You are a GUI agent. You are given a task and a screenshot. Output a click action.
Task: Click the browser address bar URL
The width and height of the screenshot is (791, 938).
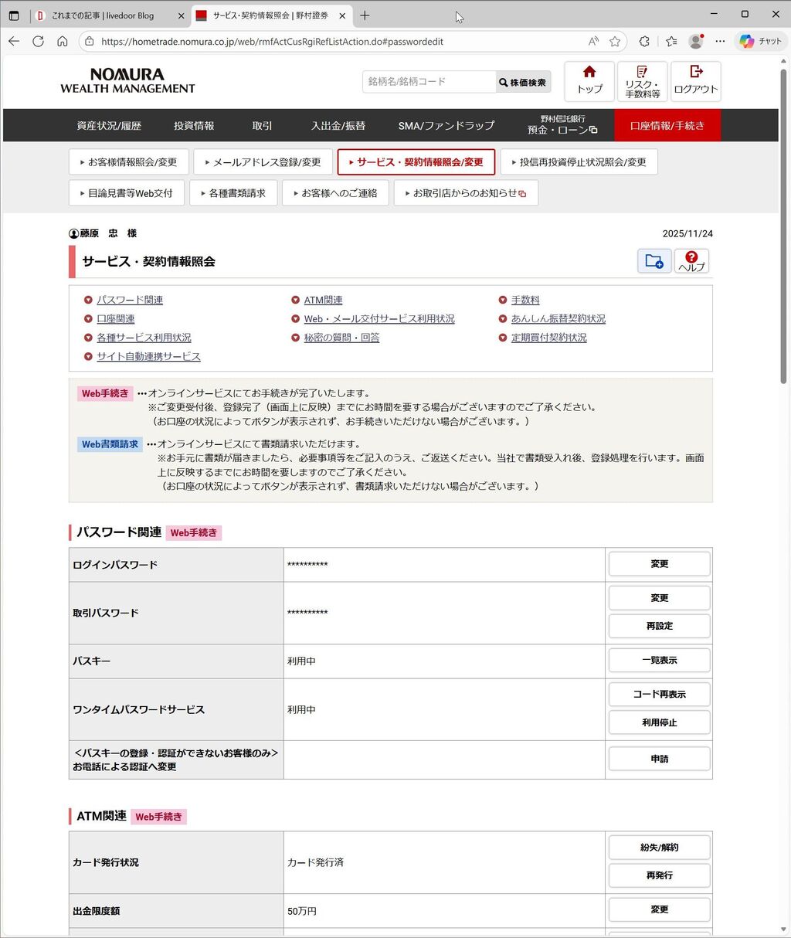(272, 42)
